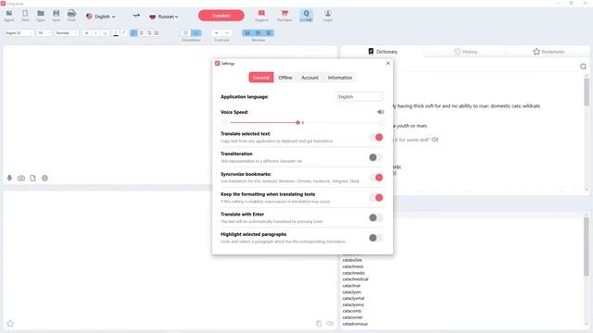Enable Highlight selected paragraphs
Screen dimensions: 593x333
pyautogui.click(x=376, y=238)
